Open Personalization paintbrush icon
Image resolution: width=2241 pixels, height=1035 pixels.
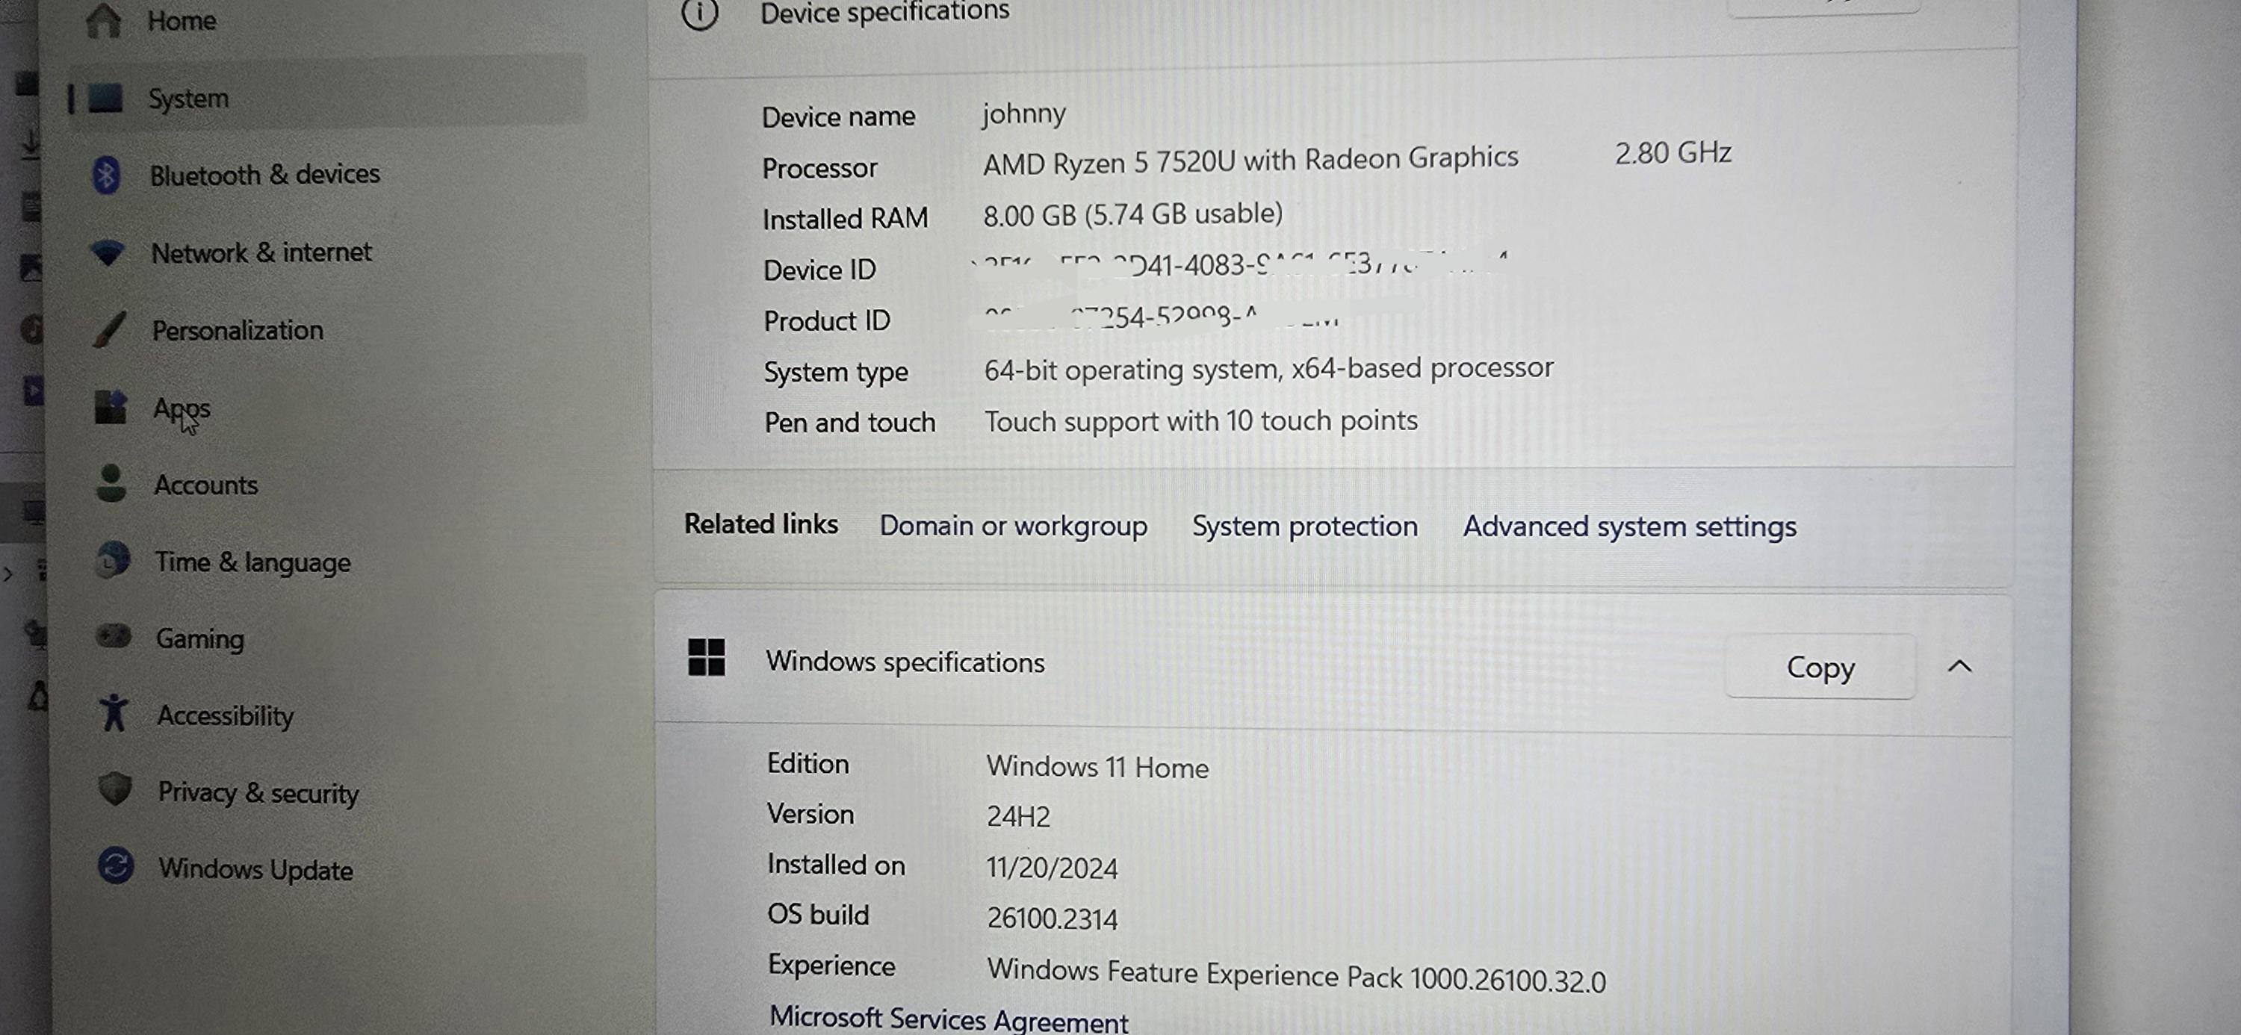[x=110, y=329]
